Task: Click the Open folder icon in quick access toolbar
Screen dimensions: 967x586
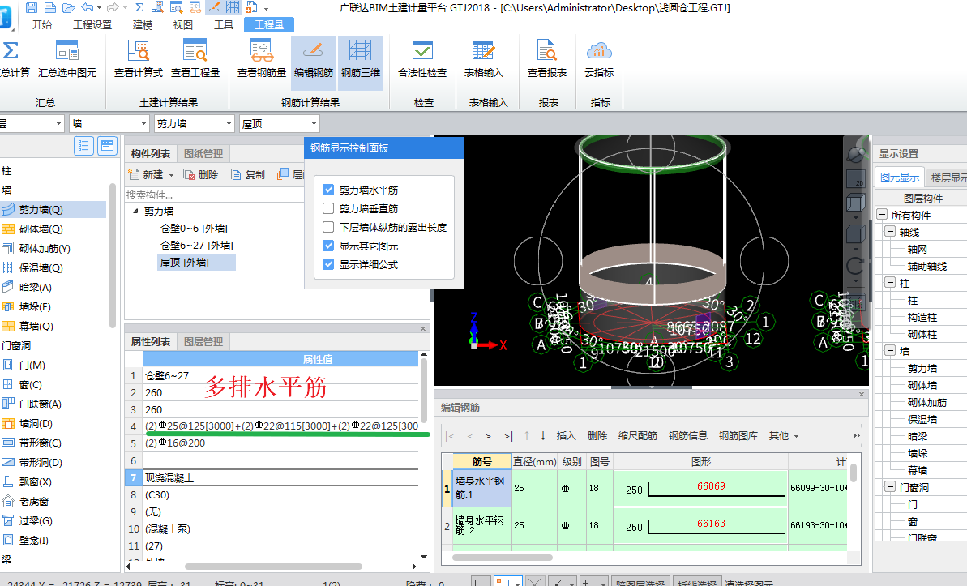Action: (68, 7)
